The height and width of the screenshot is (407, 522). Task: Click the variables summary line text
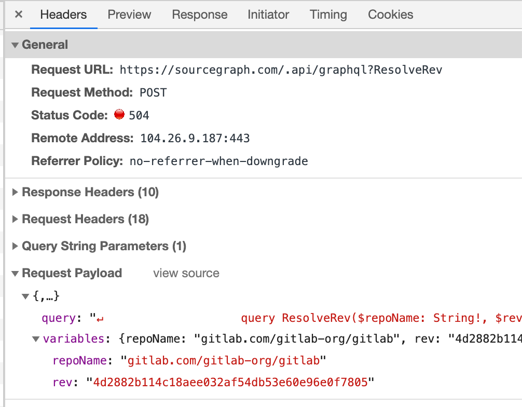(320, 338)
